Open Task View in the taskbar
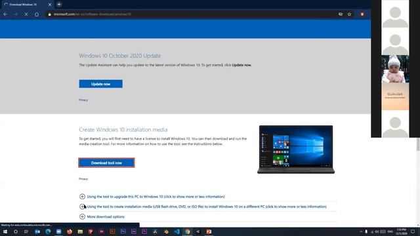This screenshot has width=420, height=236. pyautogui.click(x=26, y=231)
